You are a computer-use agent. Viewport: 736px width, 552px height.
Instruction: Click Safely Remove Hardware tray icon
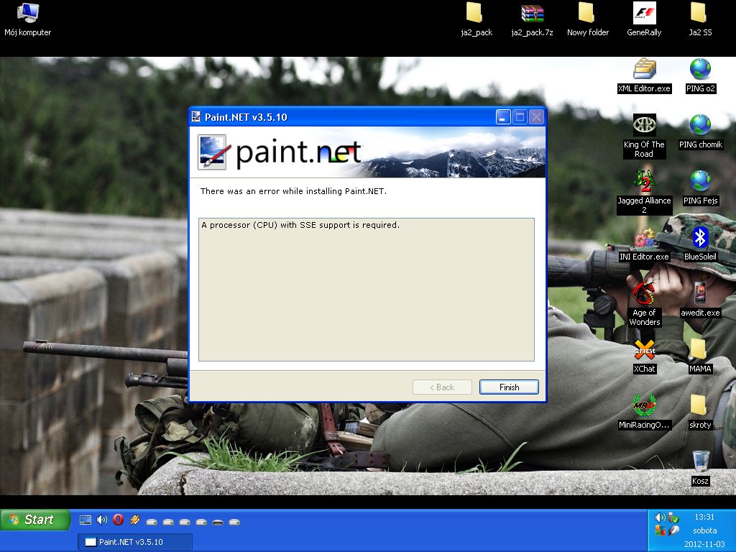[x=673, y=517]
